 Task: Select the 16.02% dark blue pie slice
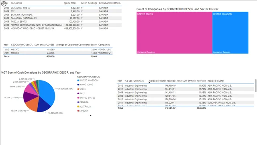tap(43, 105)
